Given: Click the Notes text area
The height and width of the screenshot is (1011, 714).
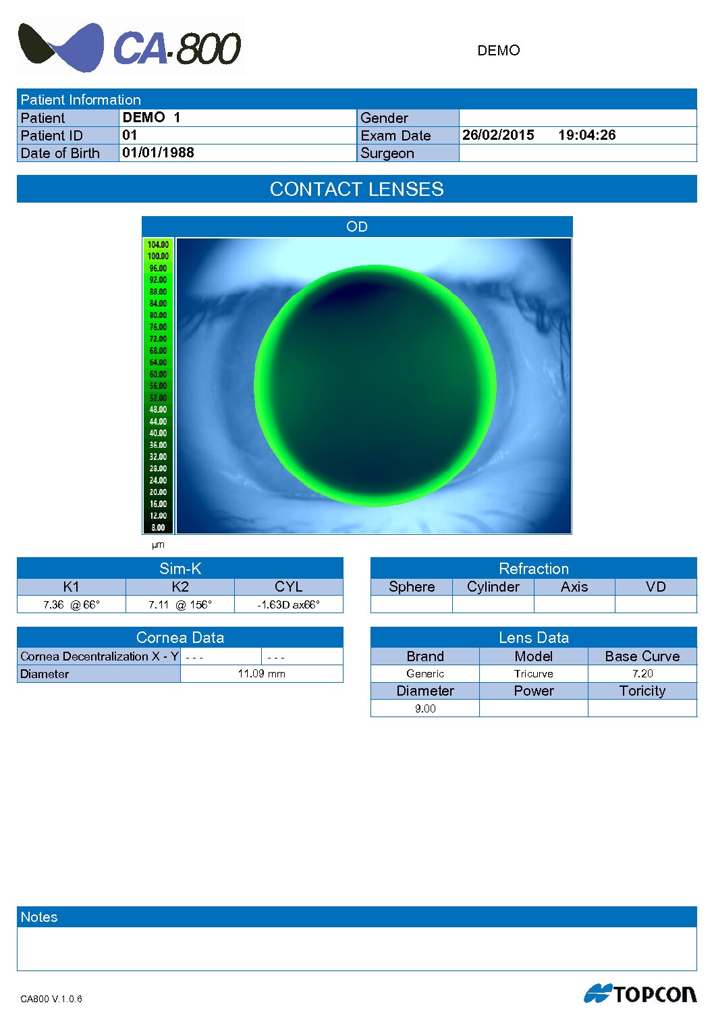Looking at the screenshot, I should (x=357, y=948).
